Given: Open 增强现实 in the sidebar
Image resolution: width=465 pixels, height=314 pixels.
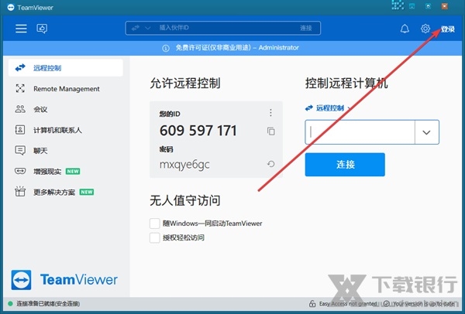Looking at the screenshot, I should tap(66, 172).
